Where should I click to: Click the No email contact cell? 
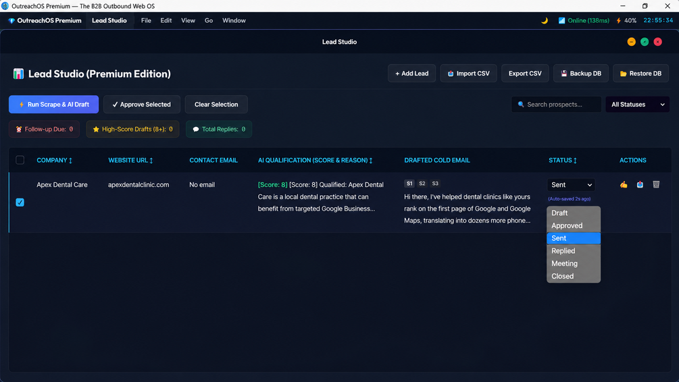pos(202,185)
